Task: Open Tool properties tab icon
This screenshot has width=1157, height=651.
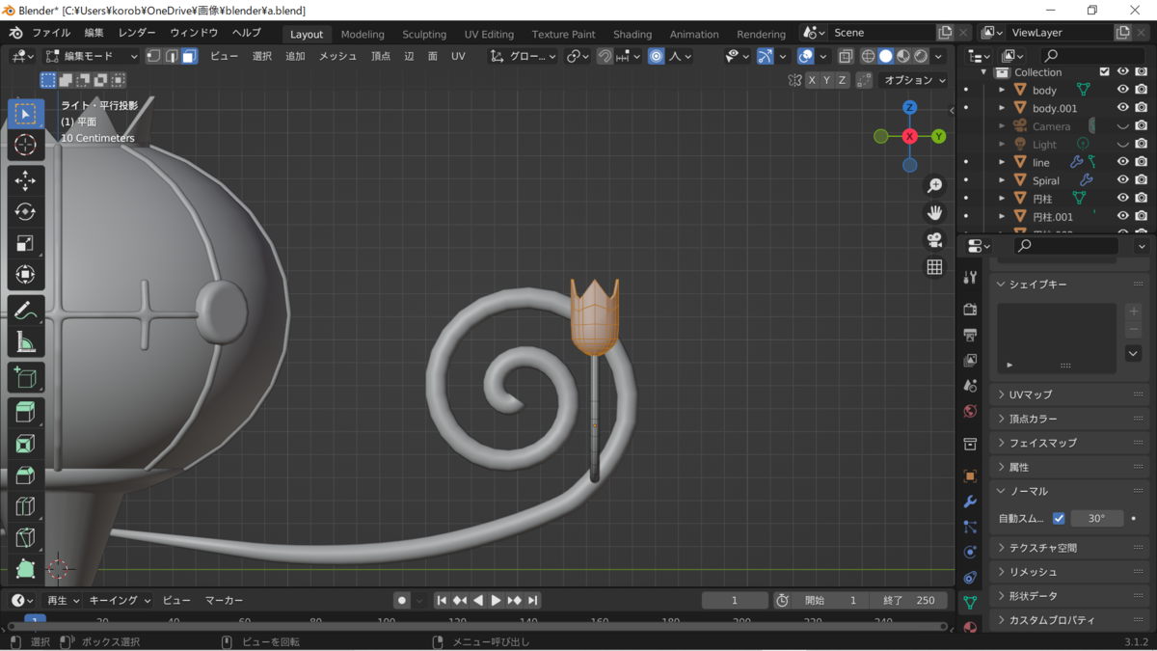Action: point(970,278)
